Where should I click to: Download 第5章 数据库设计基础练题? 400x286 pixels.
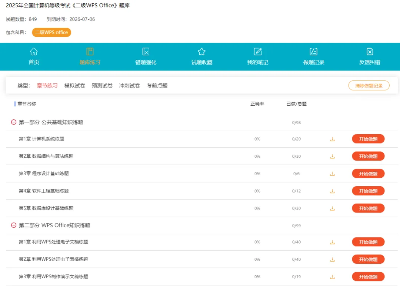pos(332,208)
